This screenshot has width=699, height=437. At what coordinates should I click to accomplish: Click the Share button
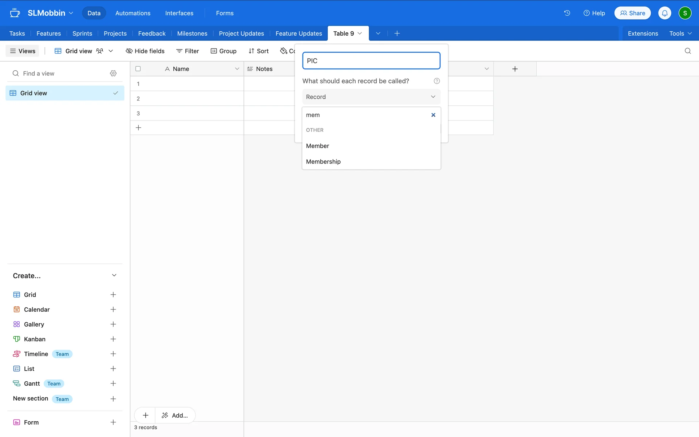tap(632, 13)
